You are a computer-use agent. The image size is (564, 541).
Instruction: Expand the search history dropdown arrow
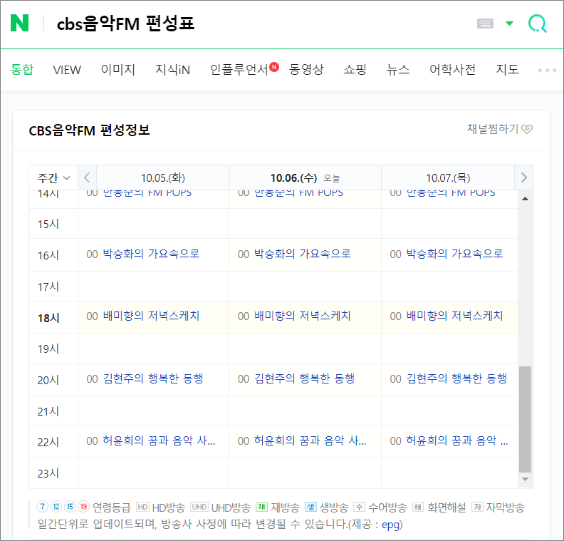pyautogui.click(x=509, y=24)
